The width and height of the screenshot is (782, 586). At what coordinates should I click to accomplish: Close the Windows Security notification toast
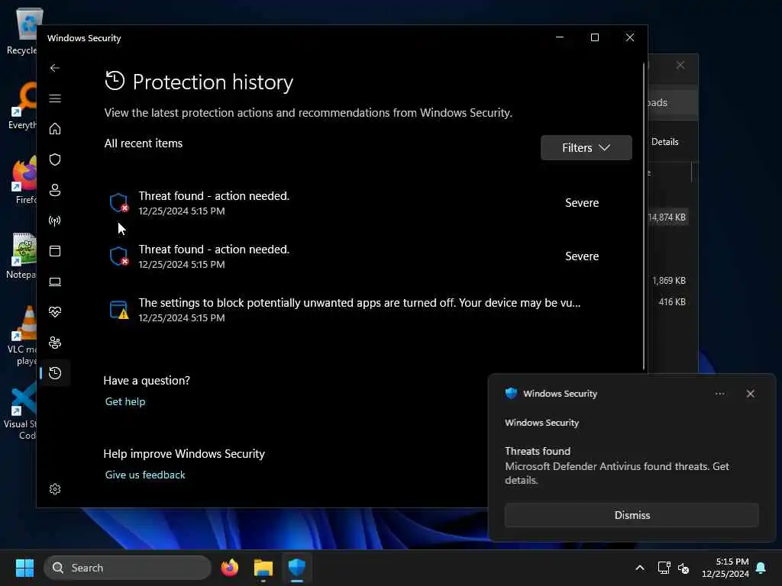pos(750,394)
